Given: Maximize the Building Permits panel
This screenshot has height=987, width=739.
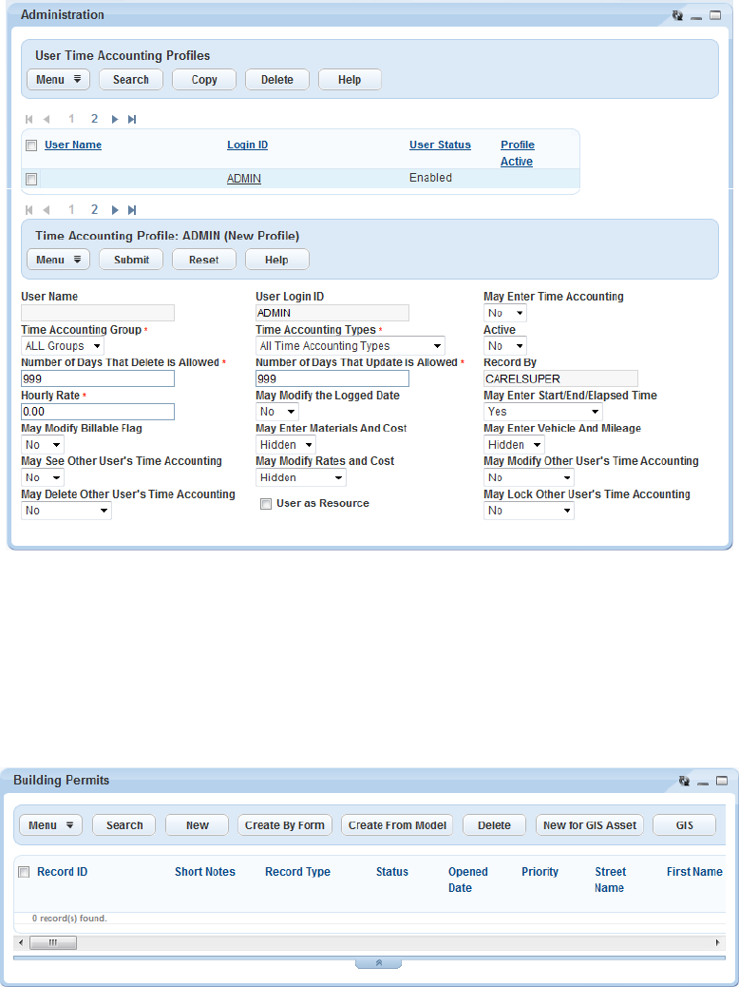Looking at the screenshot, I should tap(722, 781).
